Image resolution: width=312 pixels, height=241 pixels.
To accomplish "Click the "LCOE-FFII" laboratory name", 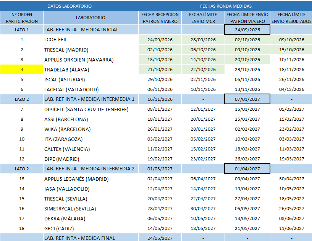I will point(55,40).
